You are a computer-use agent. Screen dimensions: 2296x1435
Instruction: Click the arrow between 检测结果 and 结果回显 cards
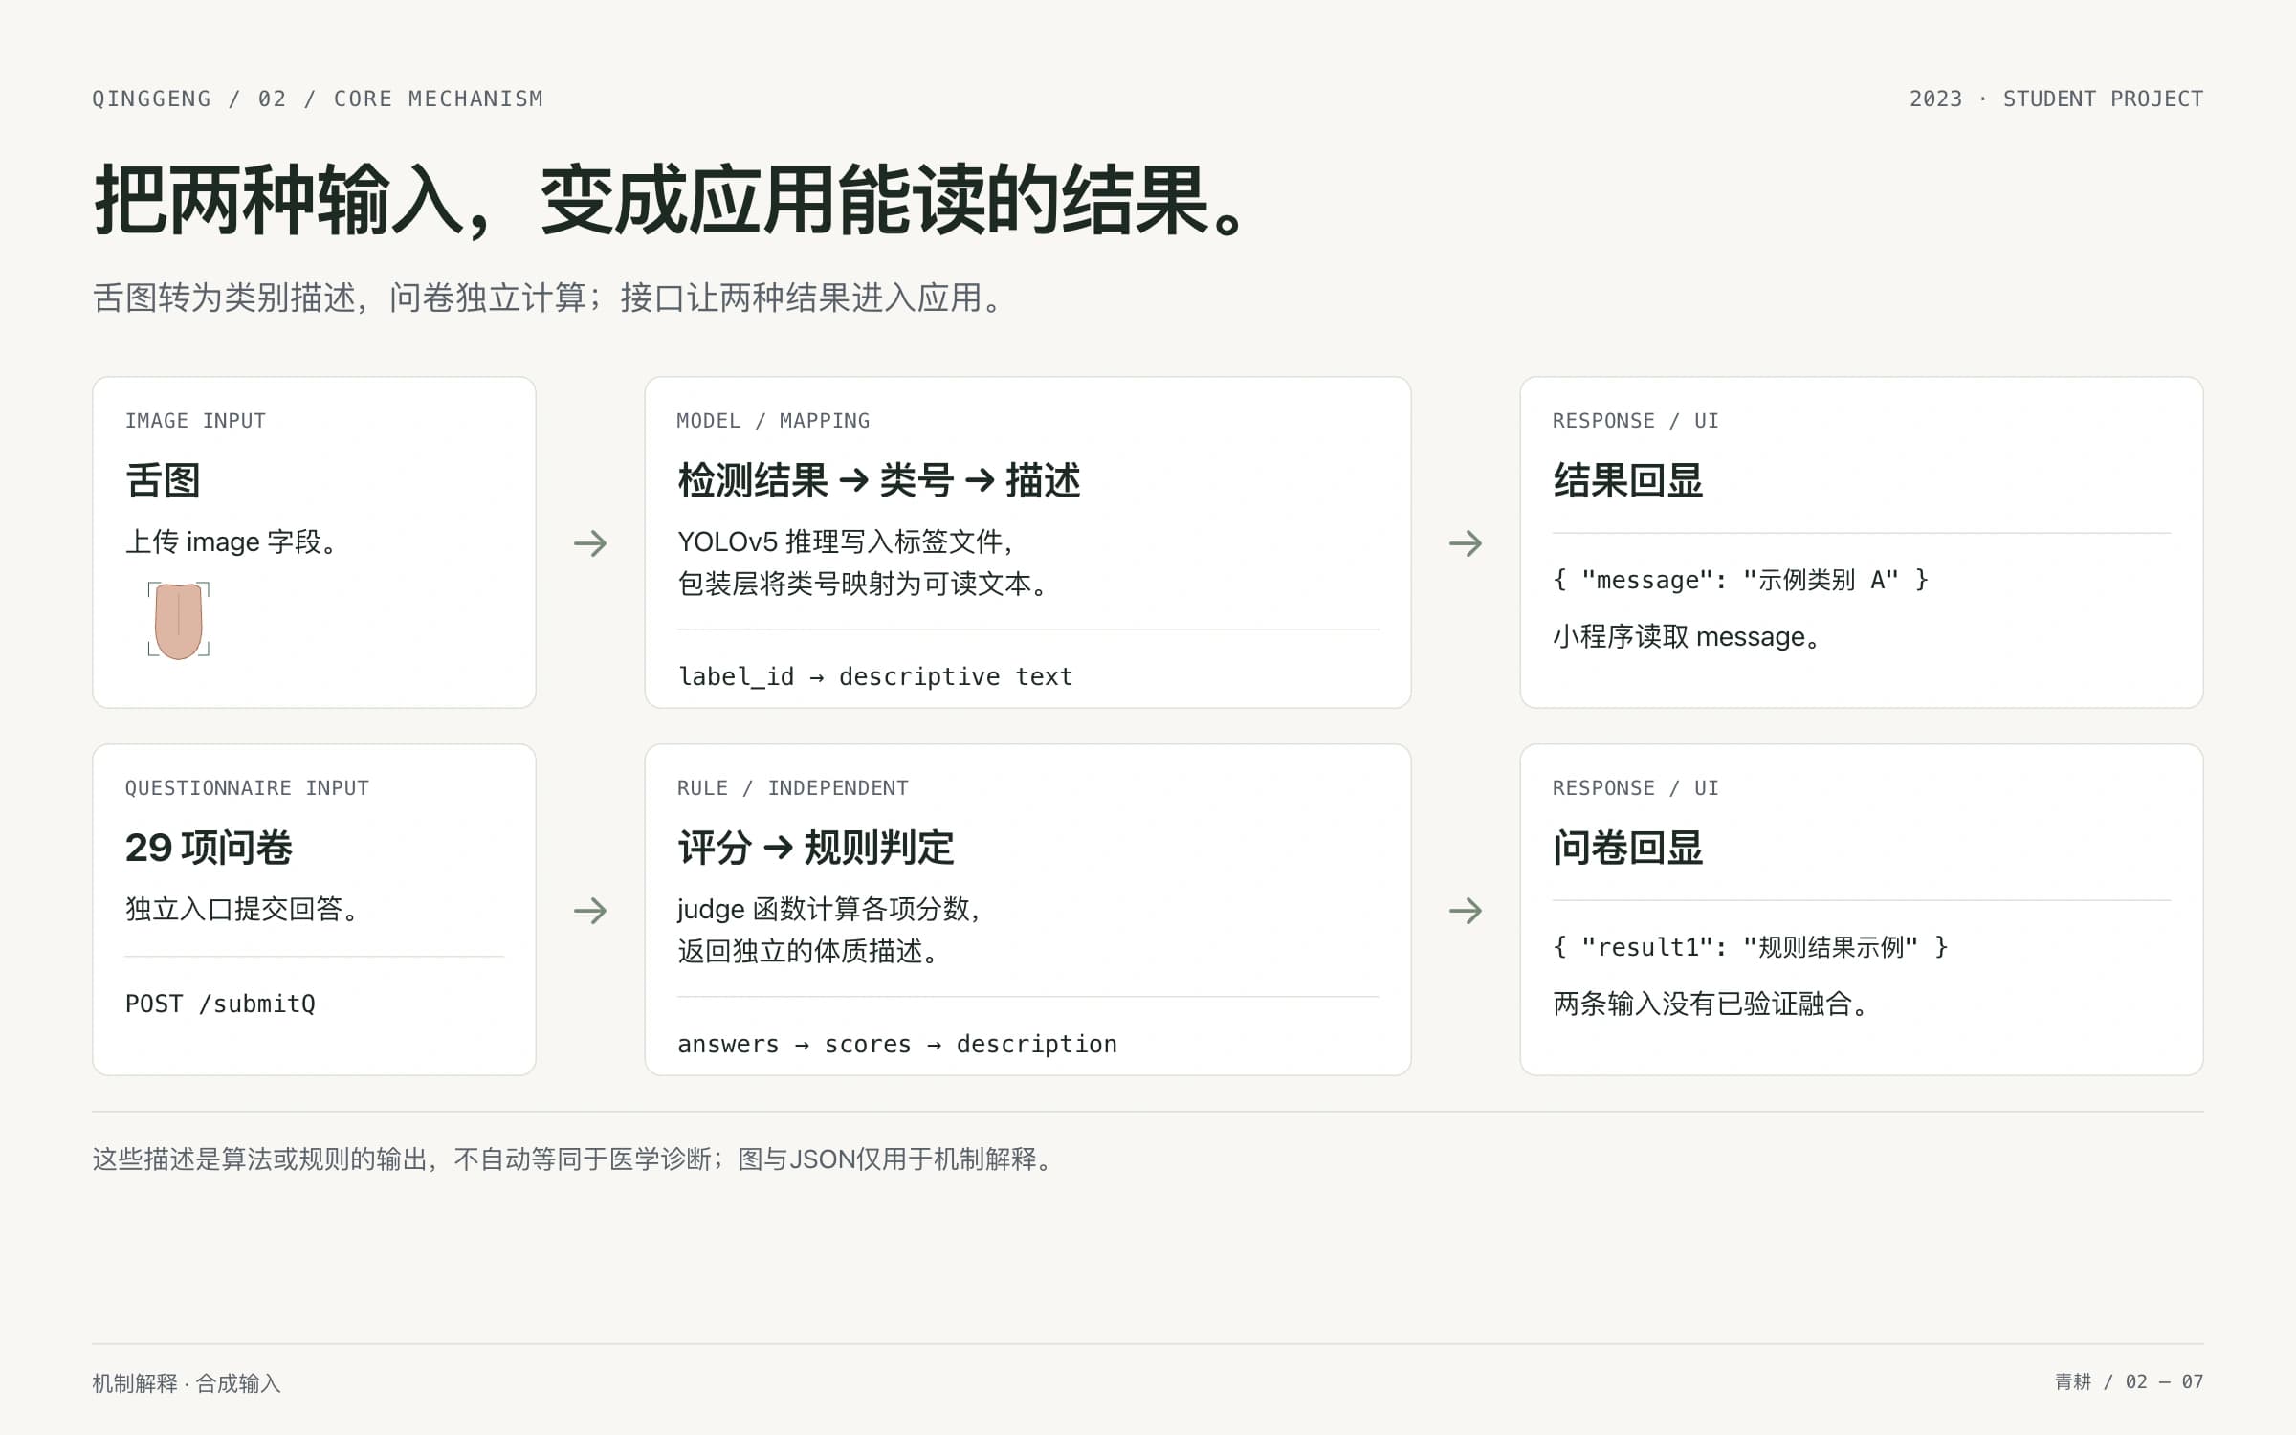pos(1466,543)
